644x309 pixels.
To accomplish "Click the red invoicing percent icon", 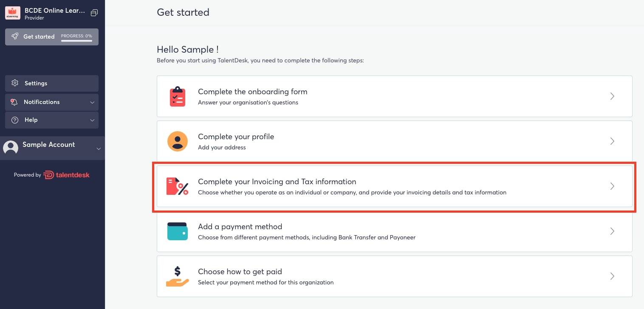I will [177, 186].
